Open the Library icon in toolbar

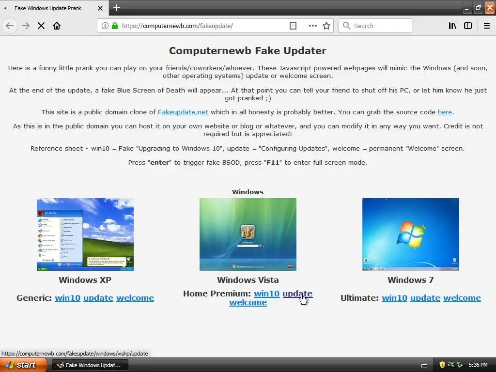[452, 26]
